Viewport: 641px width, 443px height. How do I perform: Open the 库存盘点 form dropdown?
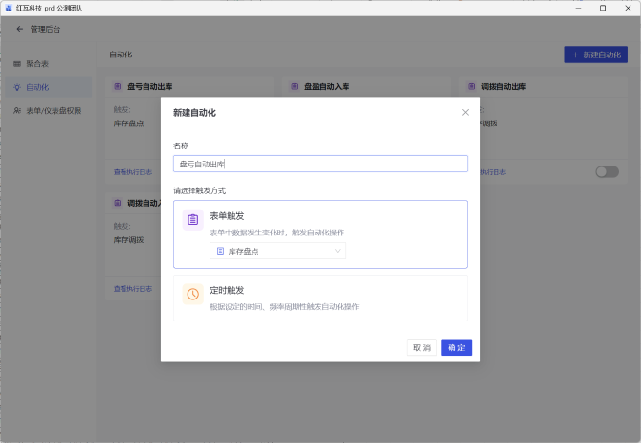point(277,251)
